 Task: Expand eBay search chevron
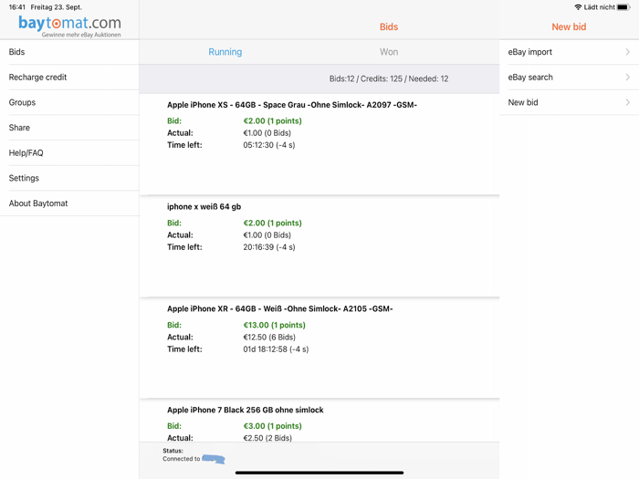pyautogui.click(x=628, y=77)
